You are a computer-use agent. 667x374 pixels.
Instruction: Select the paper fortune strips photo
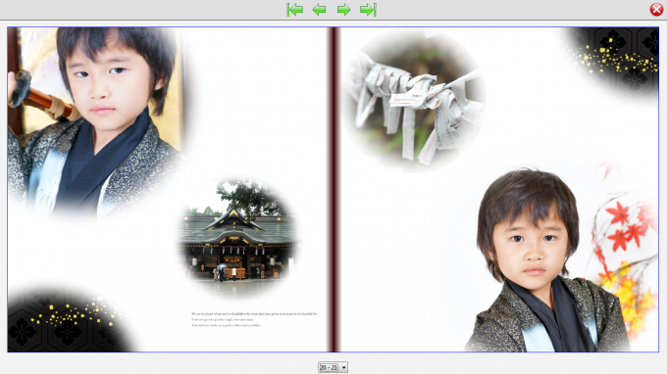[414, 100]
